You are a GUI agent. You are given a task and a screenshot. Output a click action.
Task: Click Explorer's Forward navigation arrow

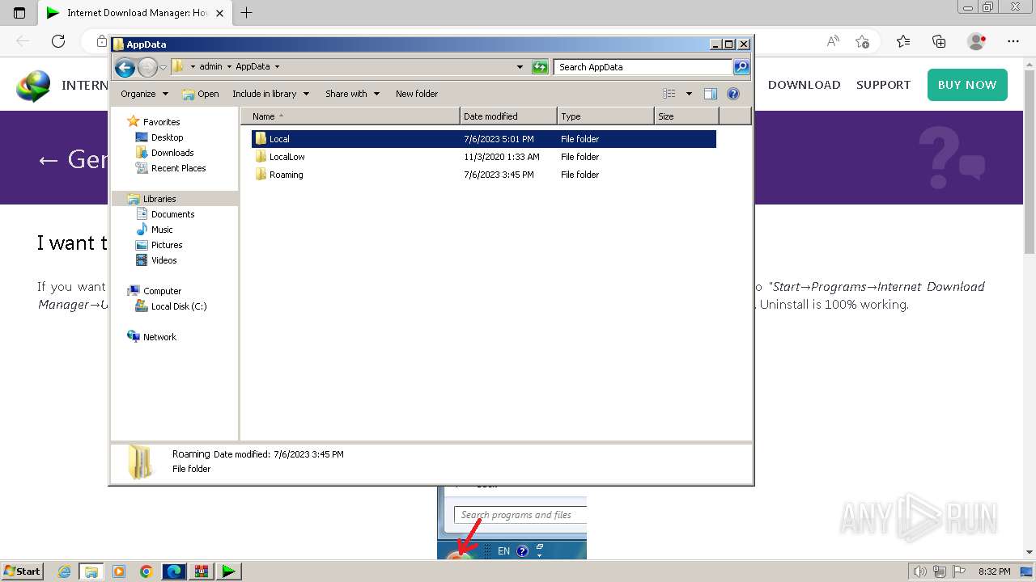(147, 67)
